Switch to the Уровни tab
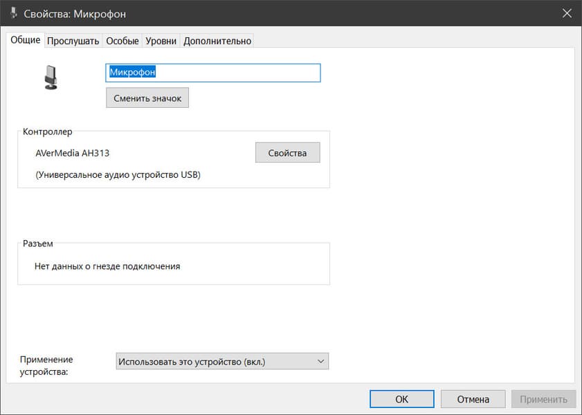The width and height of the screenshot is (582, 415). click(x=161, y=41)
